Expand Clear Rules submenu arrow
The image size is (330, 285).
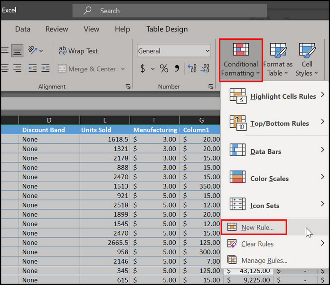[x=322, y=243]
